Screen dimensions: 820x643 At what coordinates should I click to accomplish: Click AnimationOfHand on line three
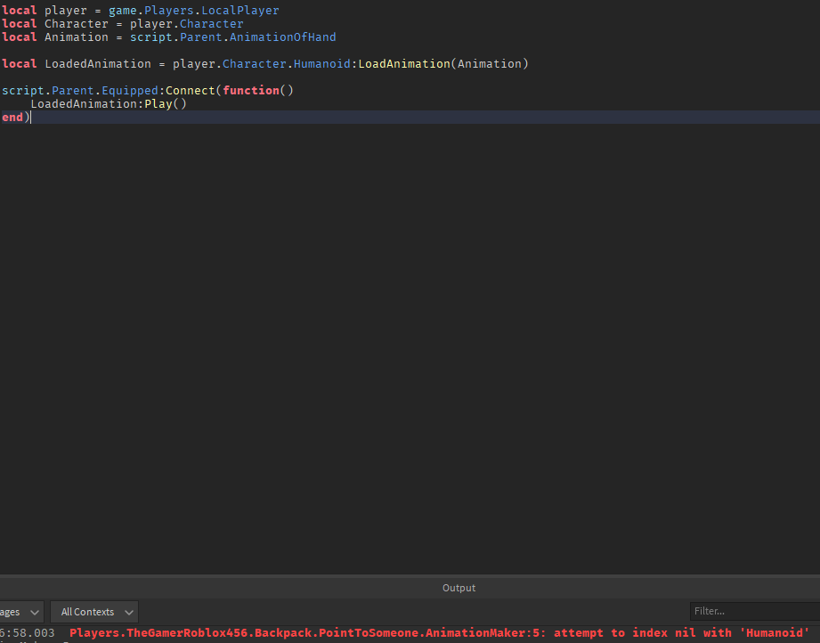pos(282,37)
